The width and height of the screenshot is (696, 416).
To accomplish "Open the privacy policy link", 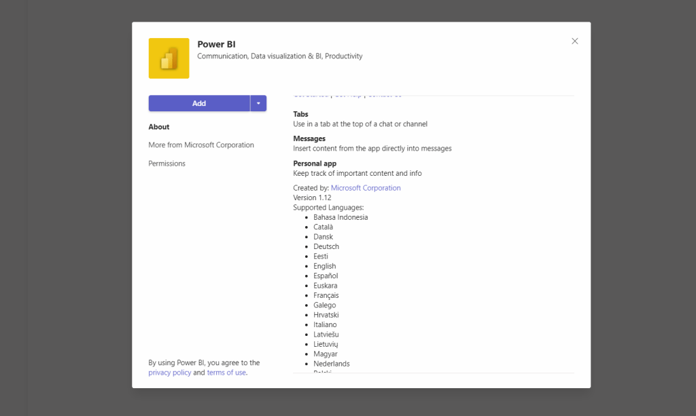I will click(170, 373).
